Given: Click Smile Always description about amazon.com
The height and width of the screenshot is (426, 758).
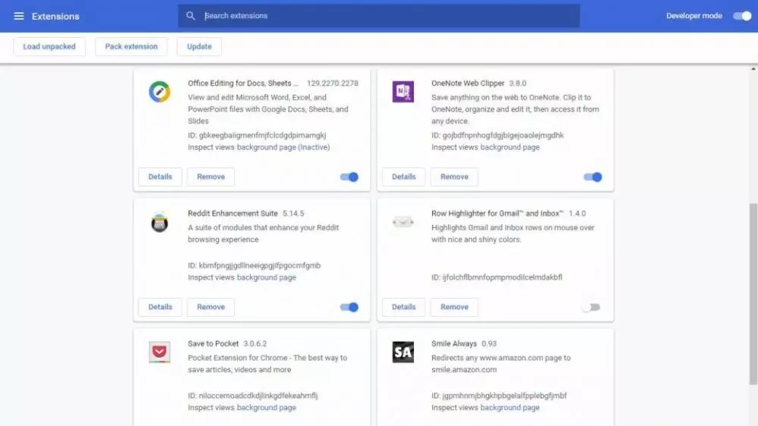Looking at the screenshot, I should click(x=501, y=364).
